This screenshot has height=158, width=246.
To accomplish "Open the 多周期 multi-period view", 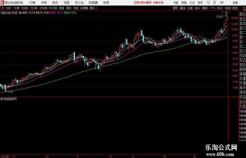I will (84, 8).
